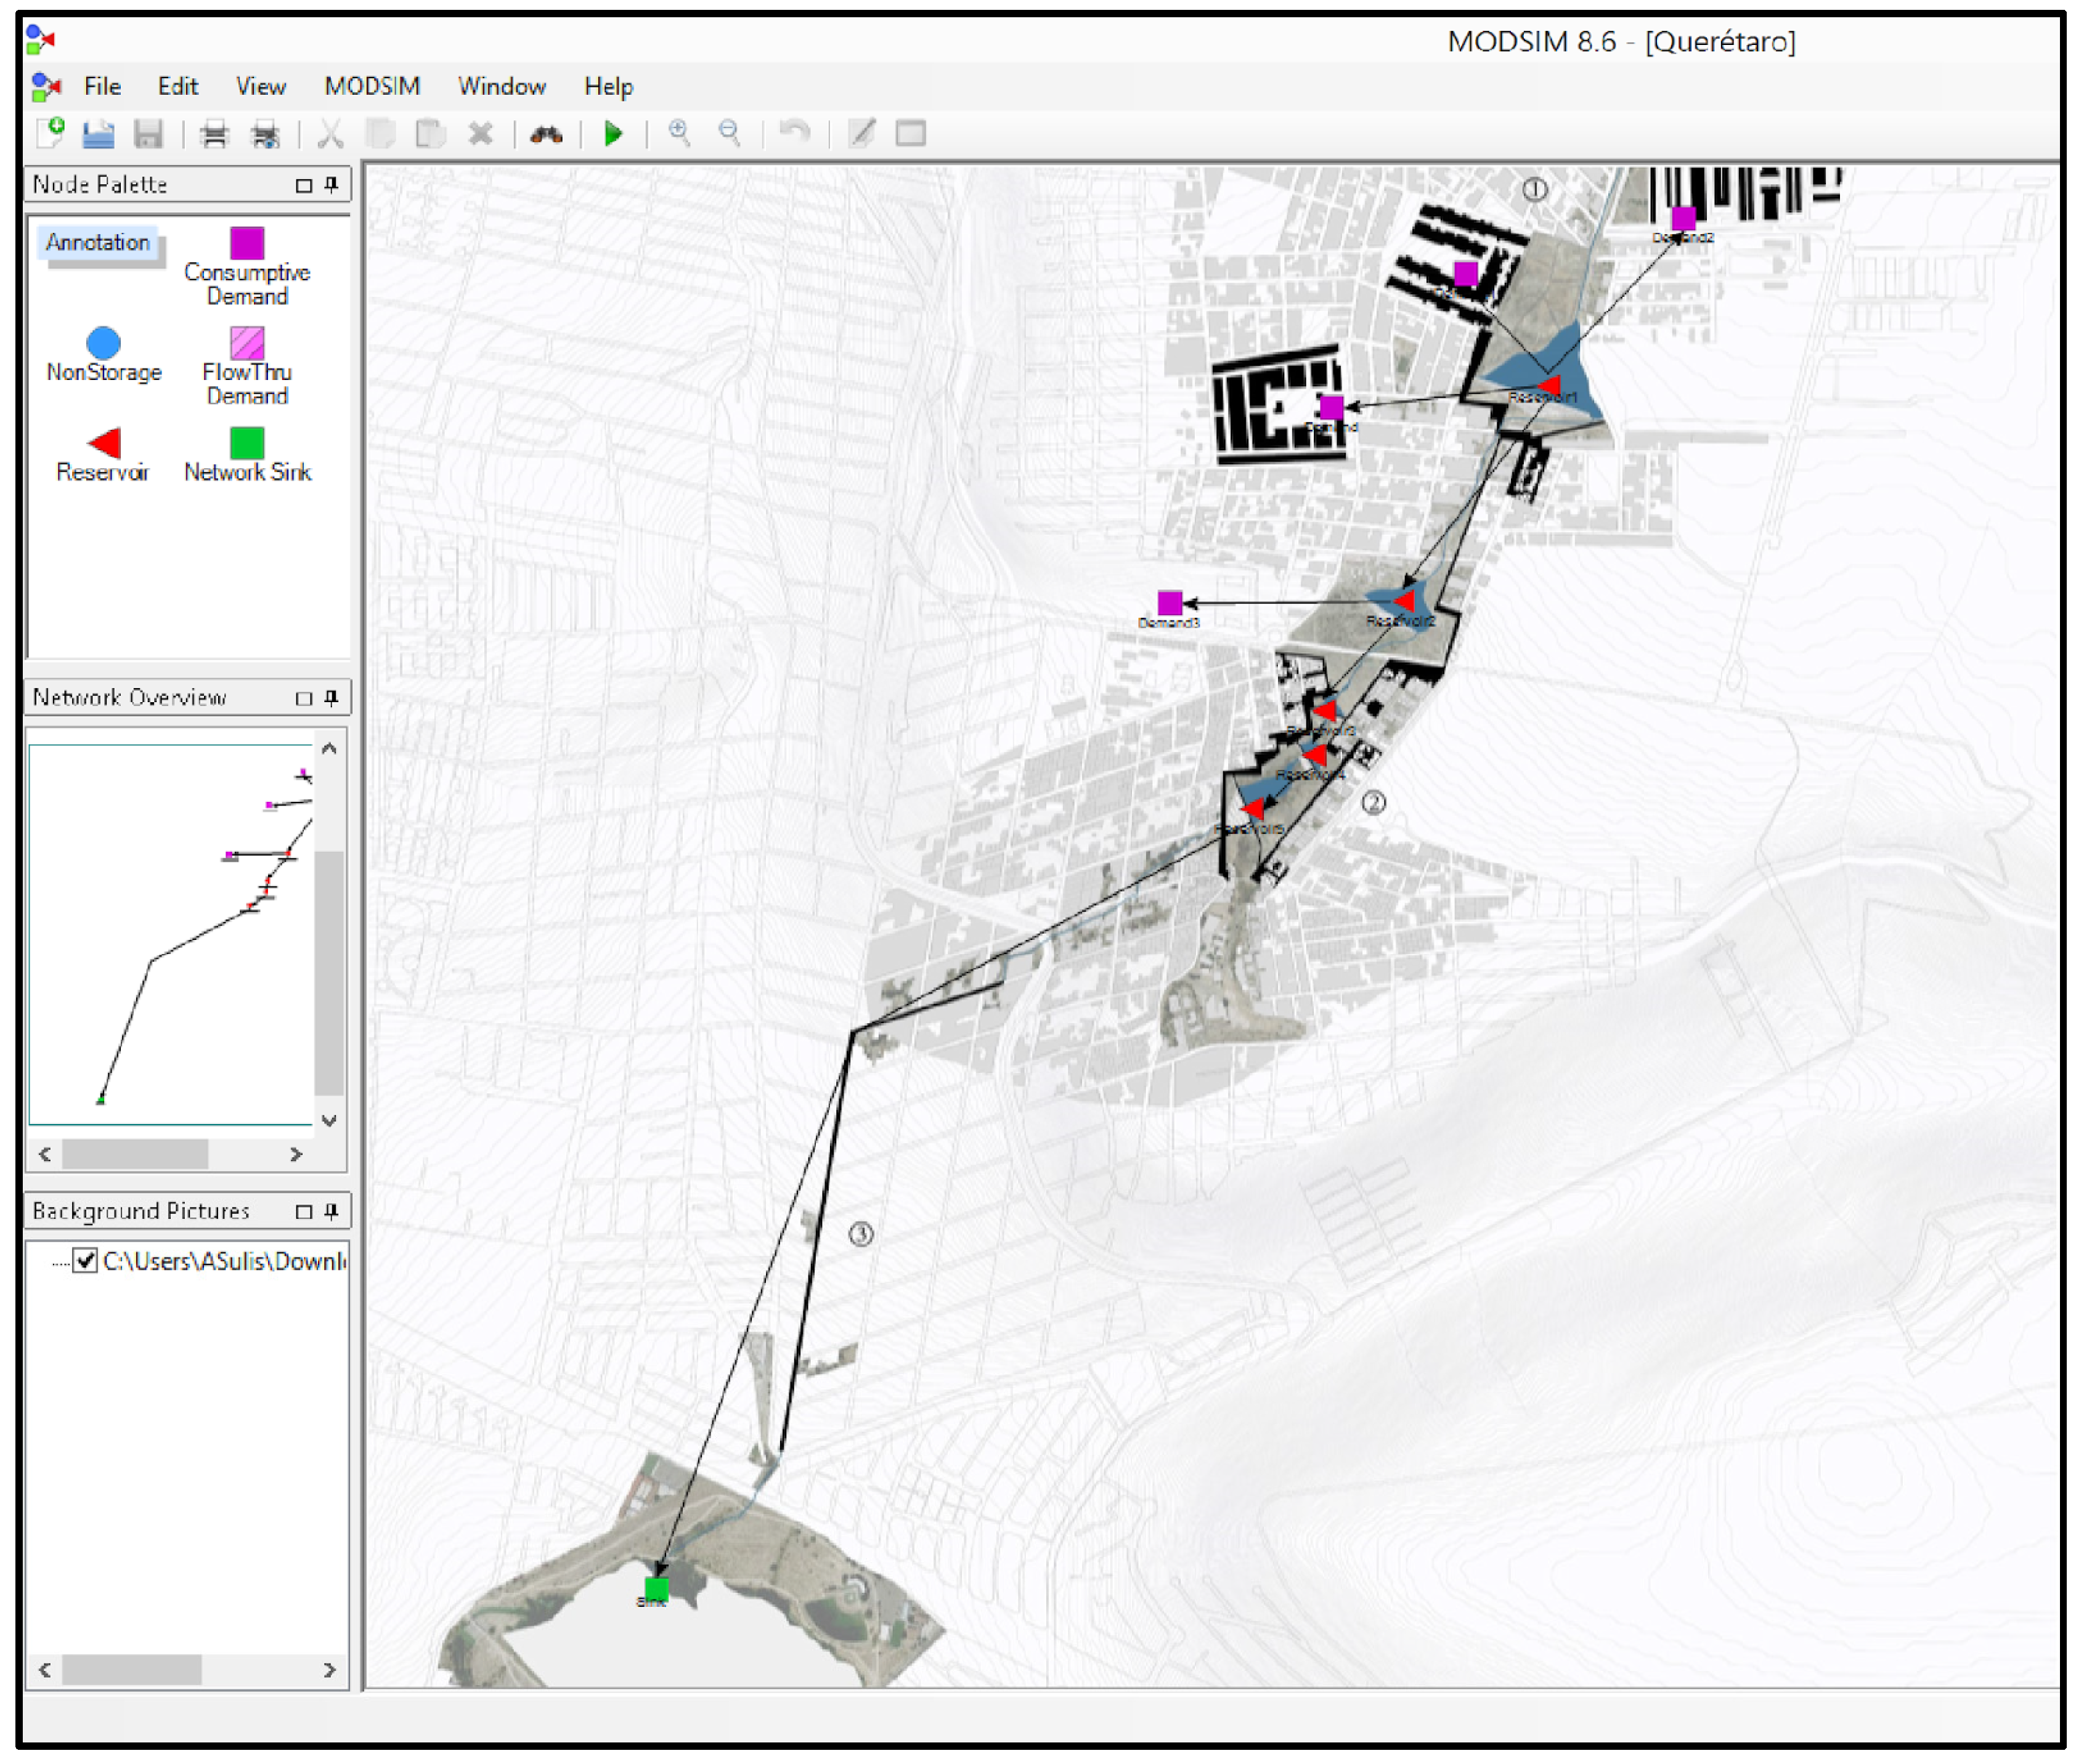Select the NonStorage node in palette
The image size is (2084, 1764).
(103, 344)
